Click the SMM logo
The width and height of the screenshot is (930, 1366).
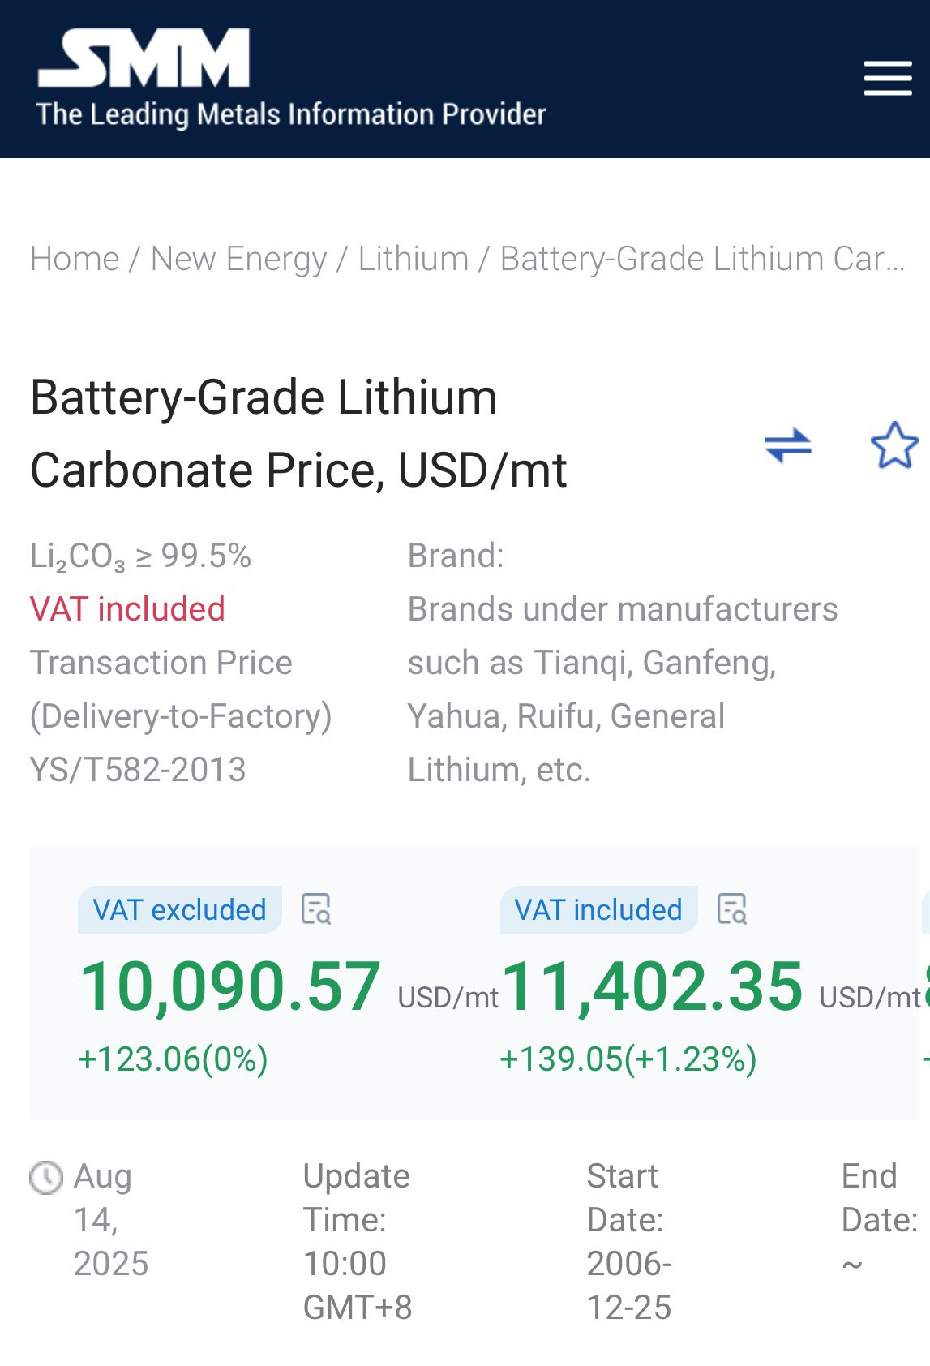(x=144, y=58)
